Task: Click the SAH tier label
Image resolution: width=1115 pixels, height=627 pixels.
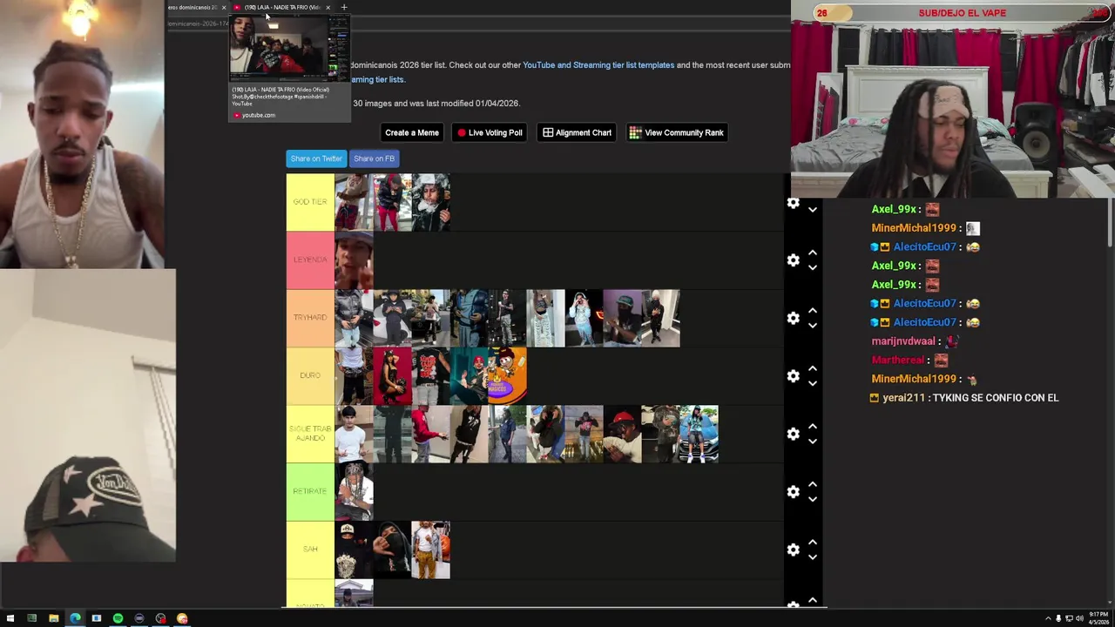Action: point(310,549)
